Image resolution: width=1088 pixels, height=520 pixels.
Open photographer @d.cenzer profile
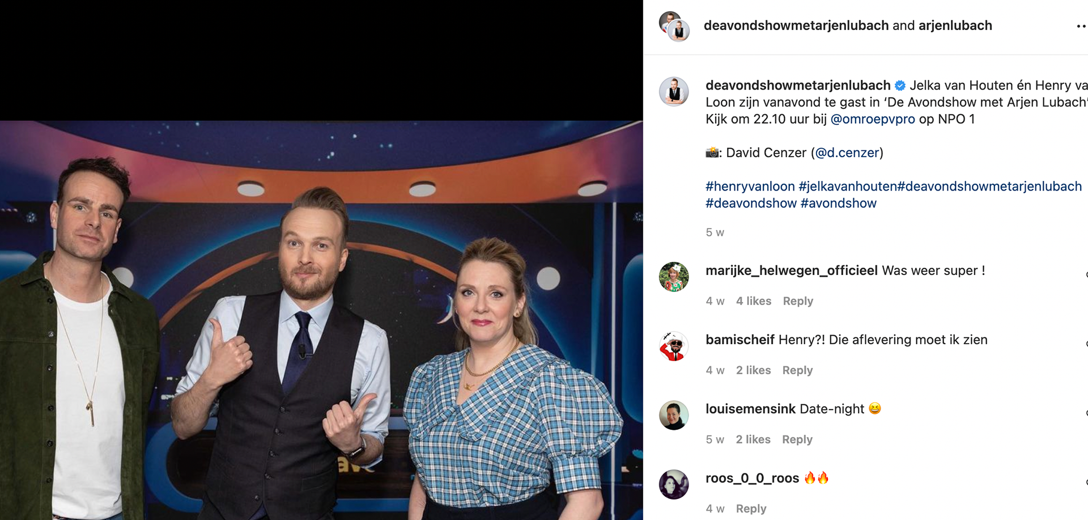coord(847,153)
